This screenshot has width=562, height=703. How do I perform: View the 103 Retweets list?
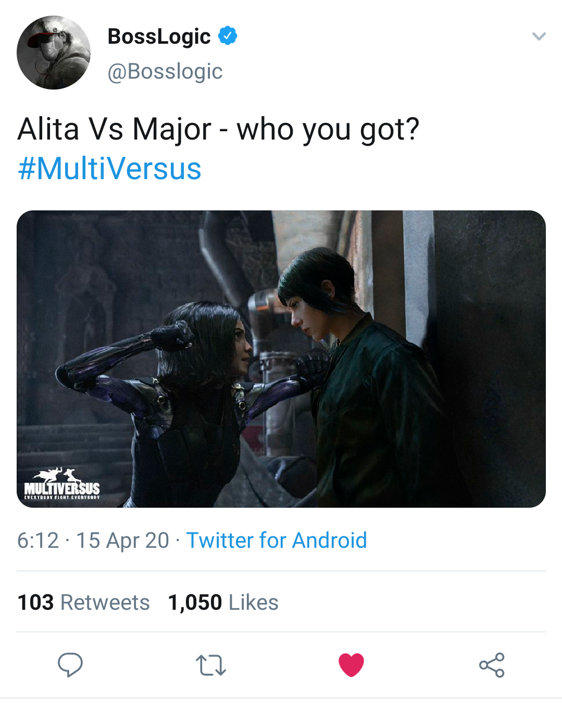84,602
